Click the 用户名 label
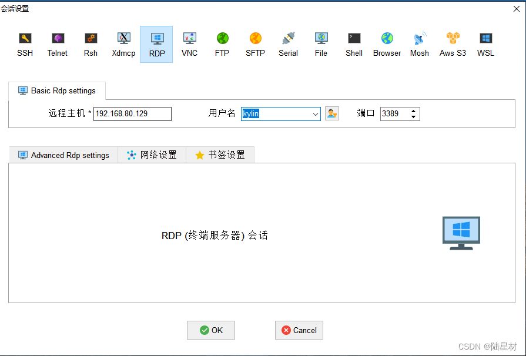 222,113
